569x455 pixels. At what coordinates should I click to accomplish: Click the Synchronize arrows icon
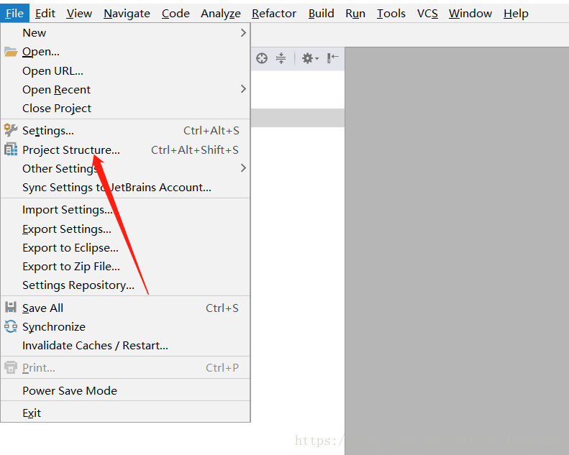pos(11,326)
